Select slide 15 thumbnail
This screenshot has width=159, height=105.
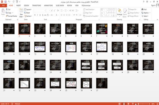(x=71, y=47)
